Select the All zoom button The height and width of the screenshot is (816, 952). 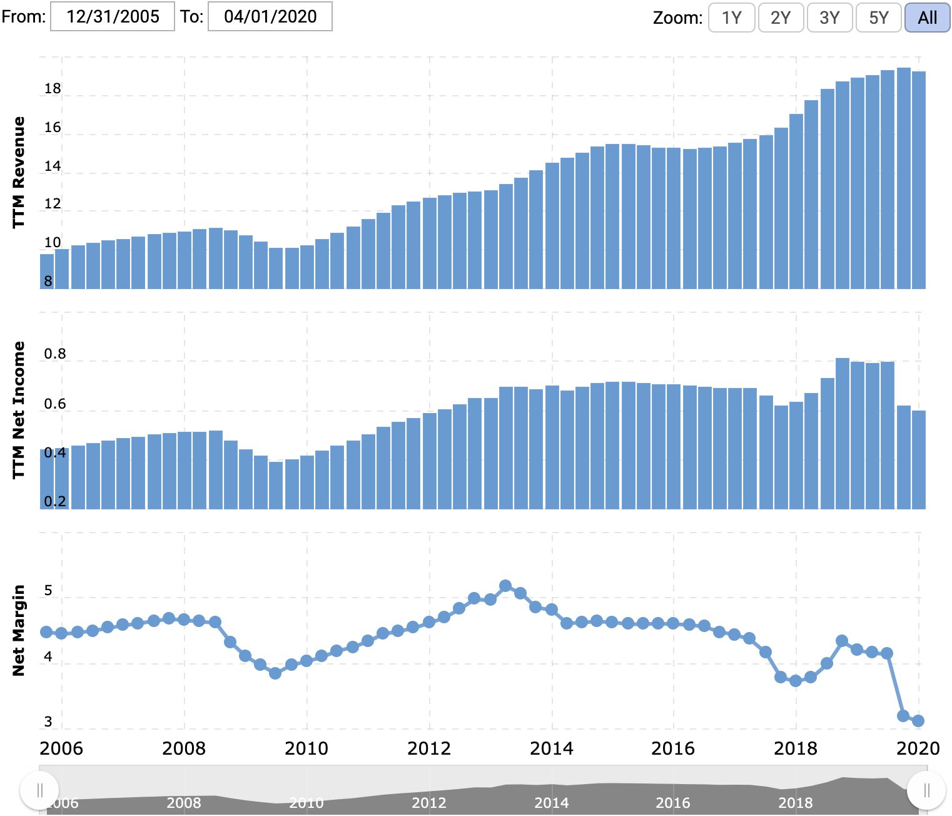coord(927,17)
